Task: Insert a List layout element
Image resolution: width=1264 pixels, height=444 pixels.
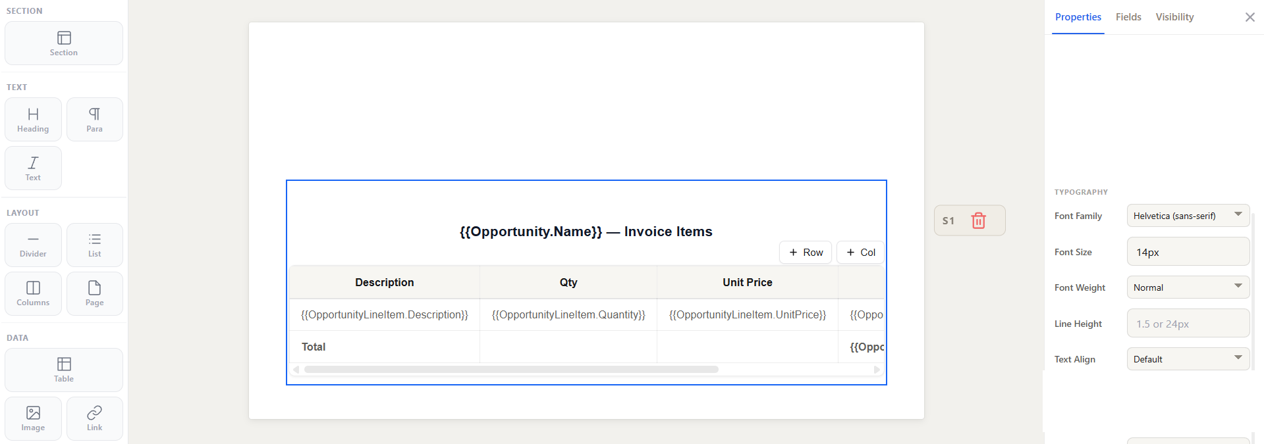Action: coord(95,245)
